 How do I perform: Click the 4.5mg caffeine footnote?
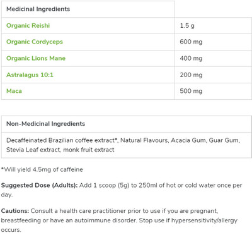pos(42,169)
